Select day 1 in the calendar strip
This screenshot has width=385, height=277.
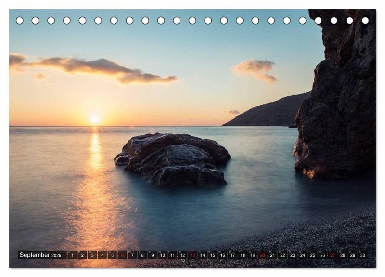72,255
